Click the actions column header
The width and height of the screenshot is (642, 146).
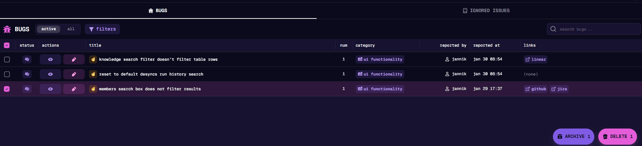click(x=50, y=45)
